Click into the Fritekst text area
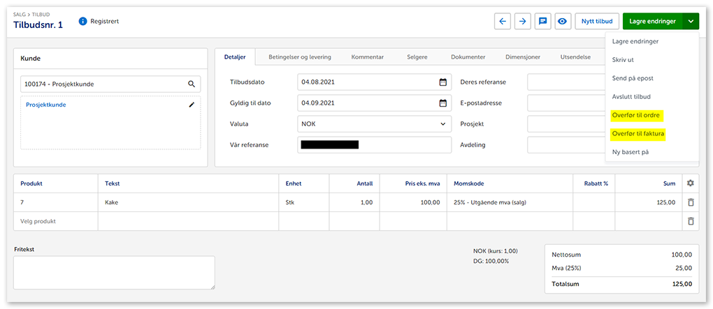Image resolution: width=713 pixels, height=309 pixels. coord(113,272)
